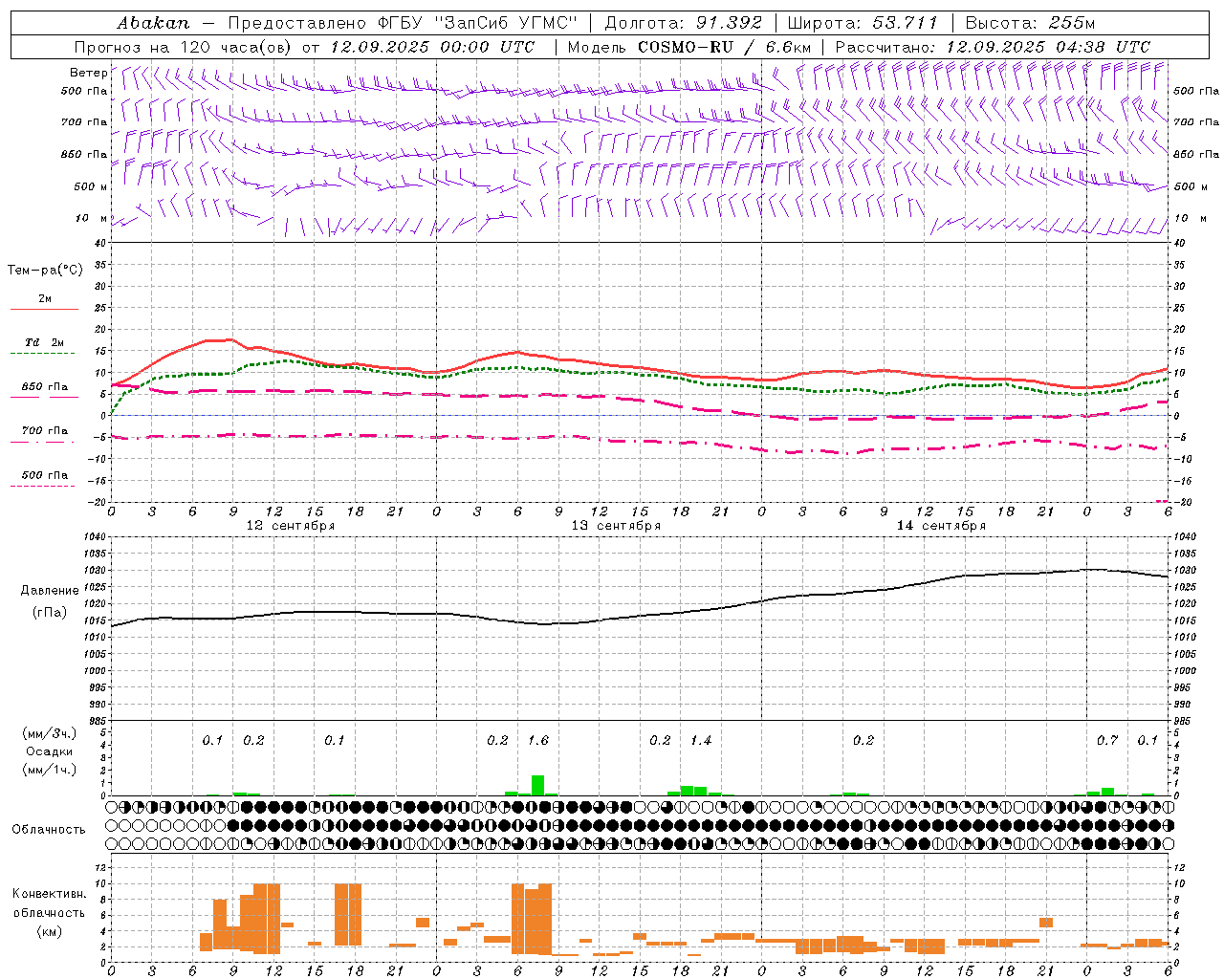Image resolution: width=1224 pixels, height=979 pixels.
Task: Click the Abakan station name in header
Action: pyautogui.click(x=153, y=22)
